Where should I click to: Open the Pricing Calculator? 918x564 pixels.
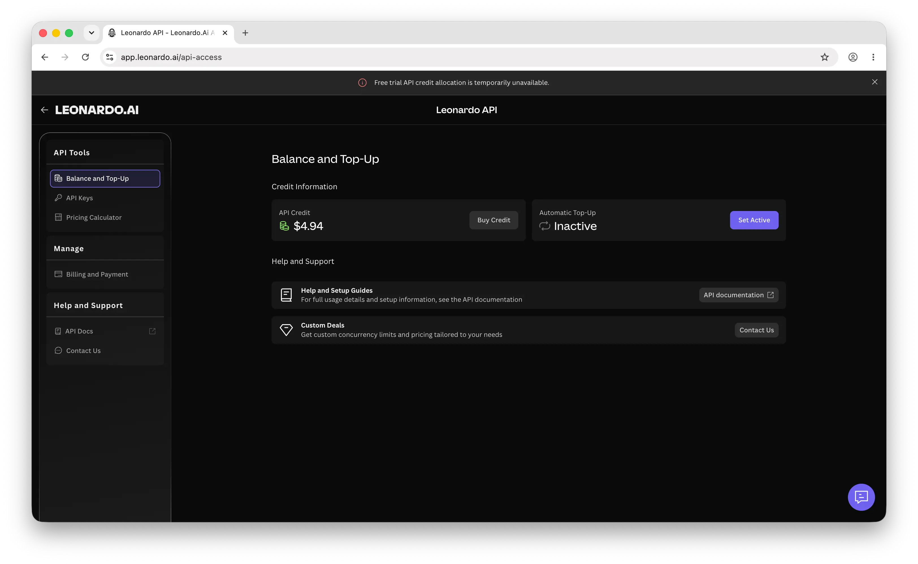coord(105,217)
